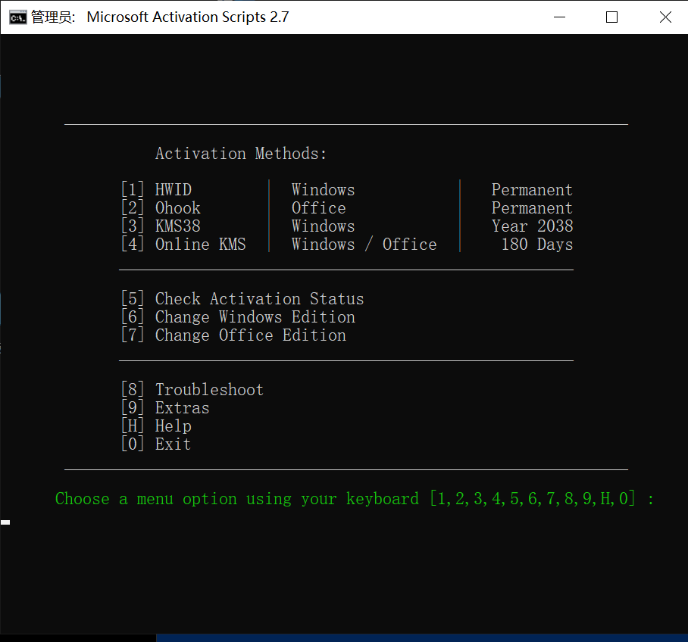Click the Microsoft Activation Scripts 2.7 title text

pyautogui.click(x=188, y=17)
